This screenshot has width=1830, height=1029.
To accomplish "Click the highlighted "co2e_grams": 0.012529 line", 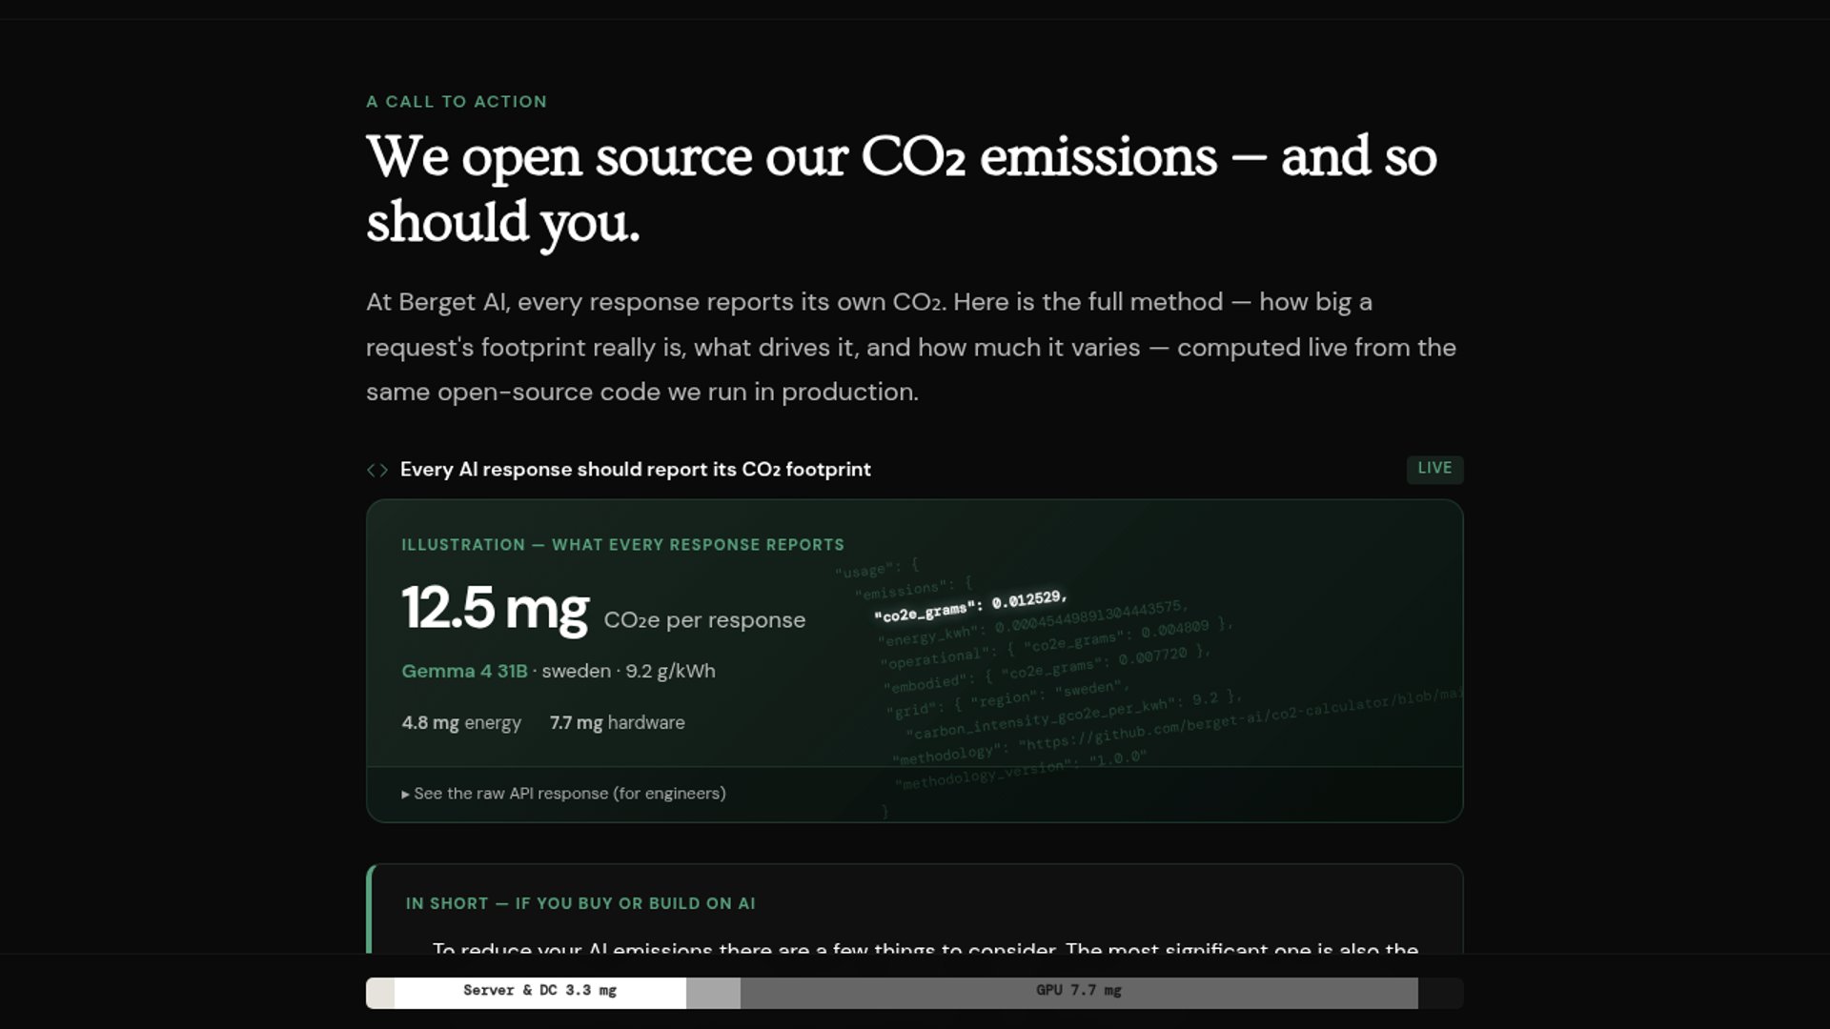I will click(x=970, y=606).
